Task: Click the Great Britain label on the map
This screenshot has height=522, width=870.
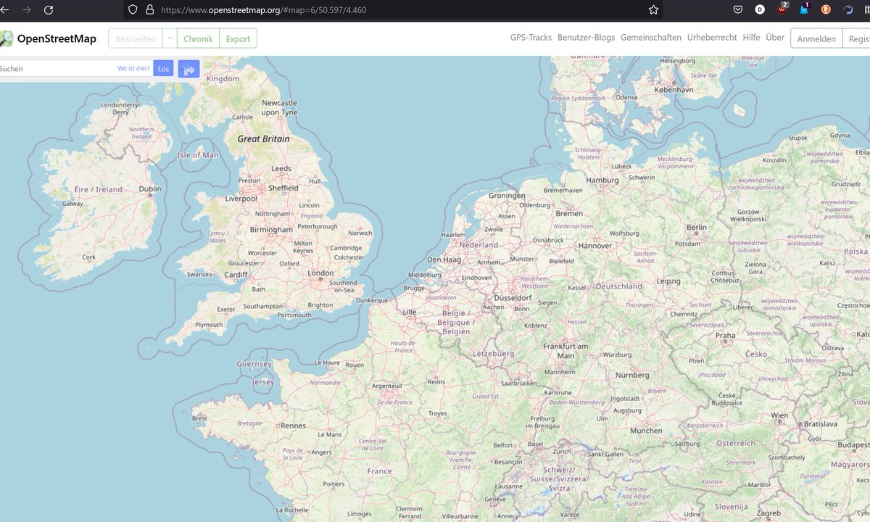Action: pos(263,138)
